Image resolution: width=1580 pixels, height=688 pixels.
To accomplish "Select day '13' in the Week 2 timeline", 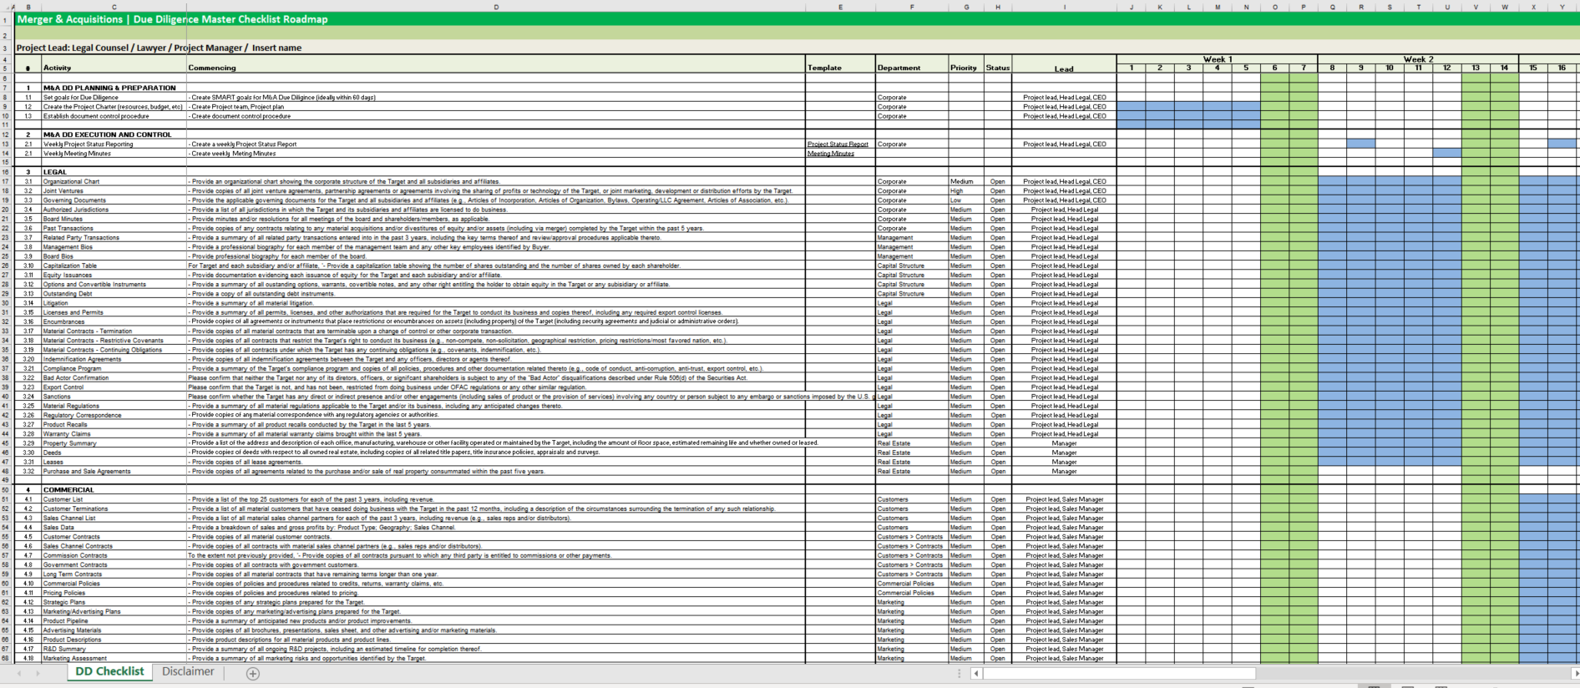I will point(1476,68).
